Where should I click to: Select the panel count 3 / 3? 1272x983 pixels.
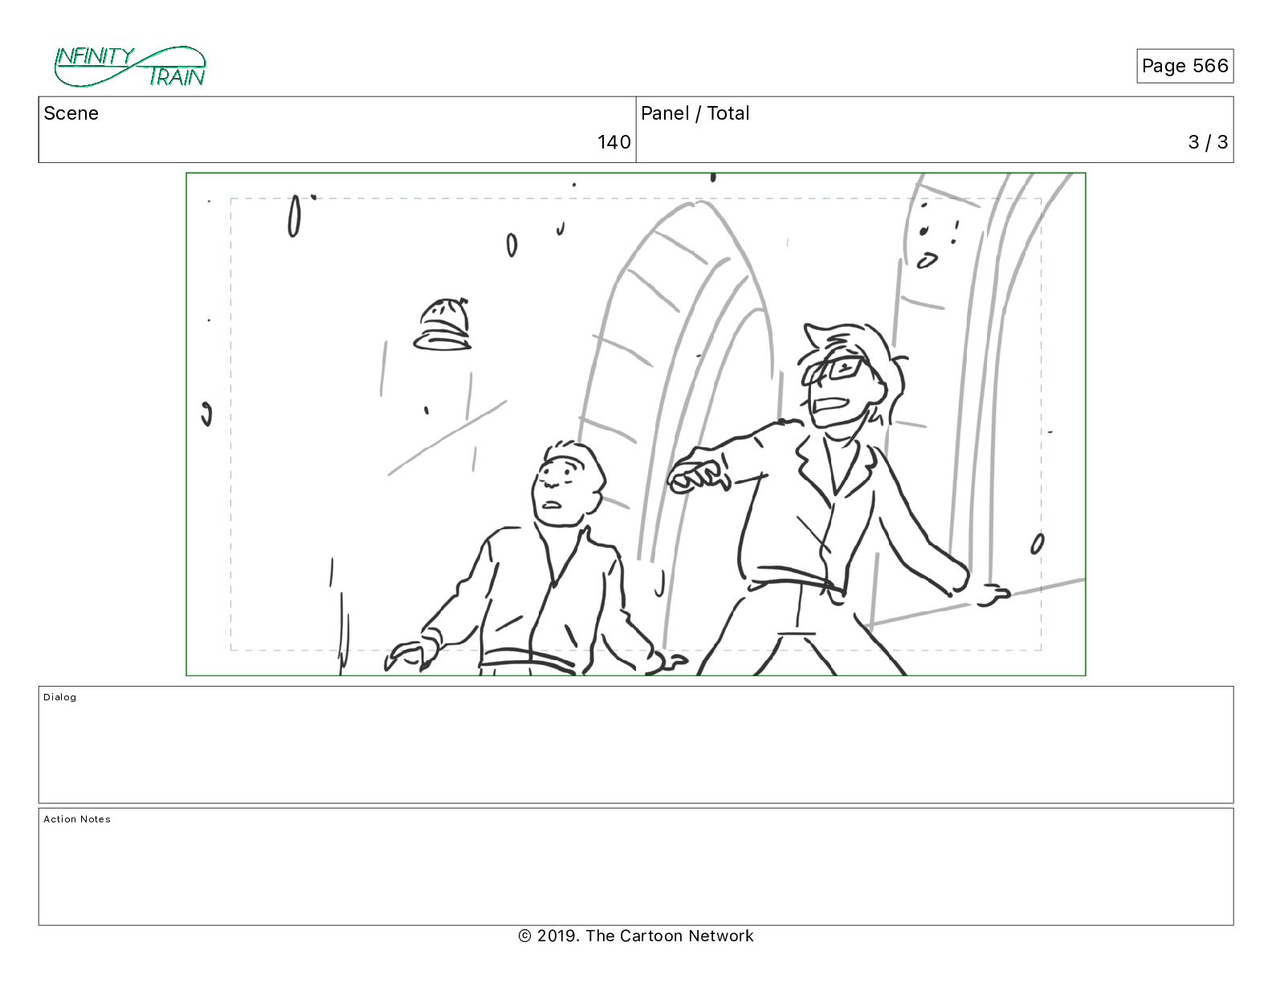[1208, 142]
